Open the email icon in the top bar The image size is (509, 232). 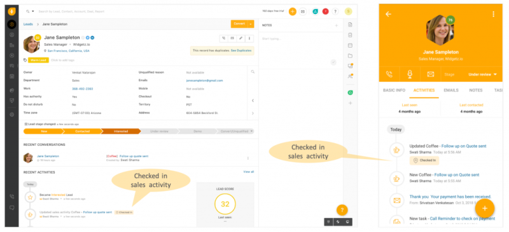point(303,11)
